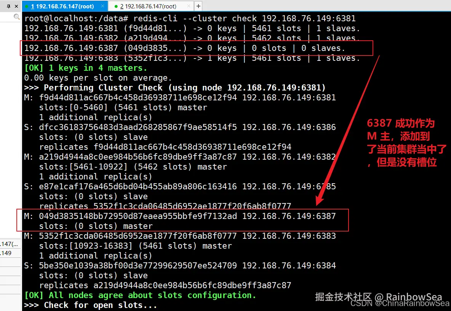Screen dimensions: 451x311
Task: Close the left session panel
Action: click(16, 6)
